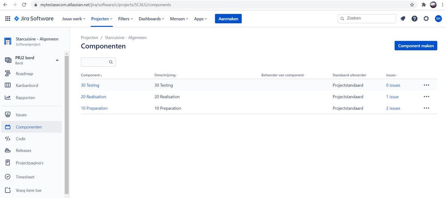Click the Kanbanbord icon in the sidebar
The height and width of the screenshot is (198, 445).
click(8, 86)
